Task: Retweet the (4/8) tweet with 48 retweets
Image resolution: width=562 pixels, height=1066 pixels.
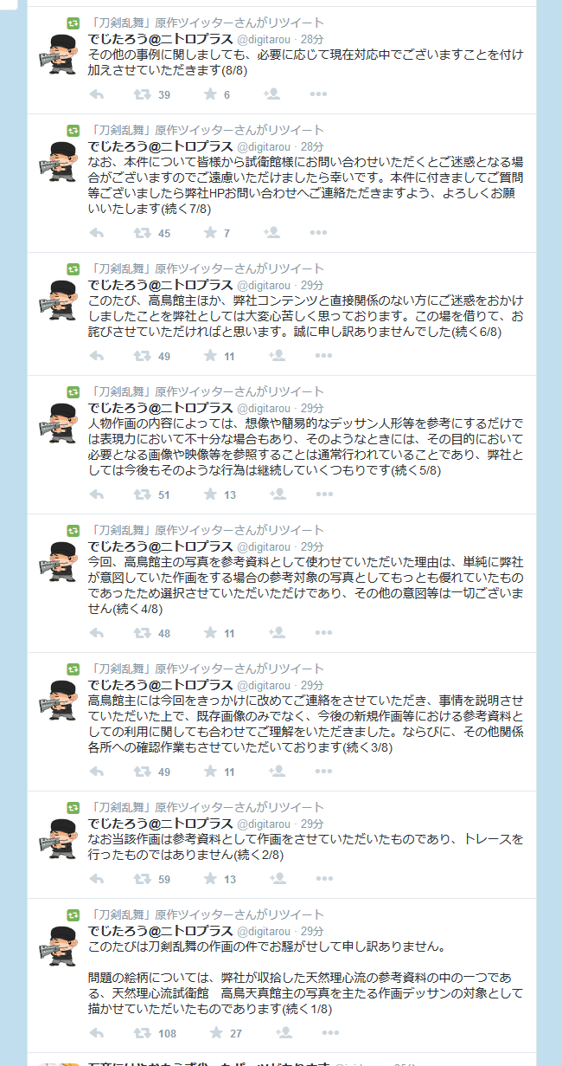Action: click(x=141, y=633)
